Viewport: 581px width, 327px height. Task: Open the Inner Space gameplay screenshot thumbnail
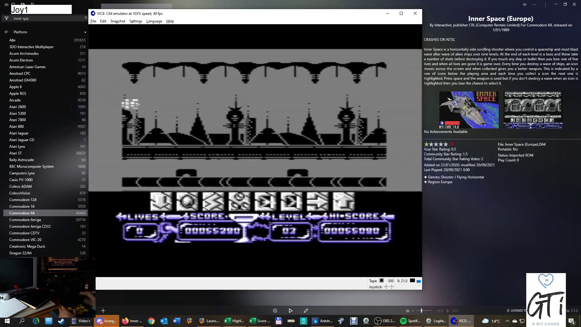point(533,110)
